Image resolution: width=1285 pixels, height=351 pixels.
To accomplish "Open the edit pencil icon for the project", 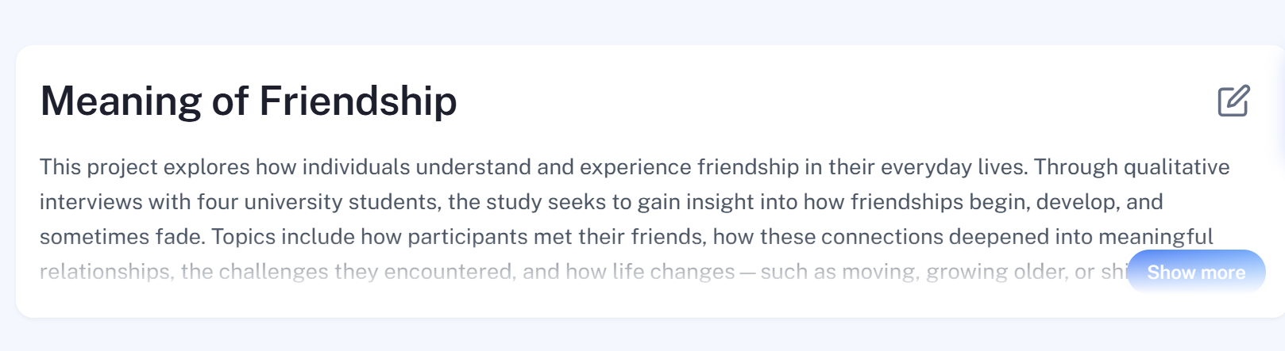I will point(1233,101).
